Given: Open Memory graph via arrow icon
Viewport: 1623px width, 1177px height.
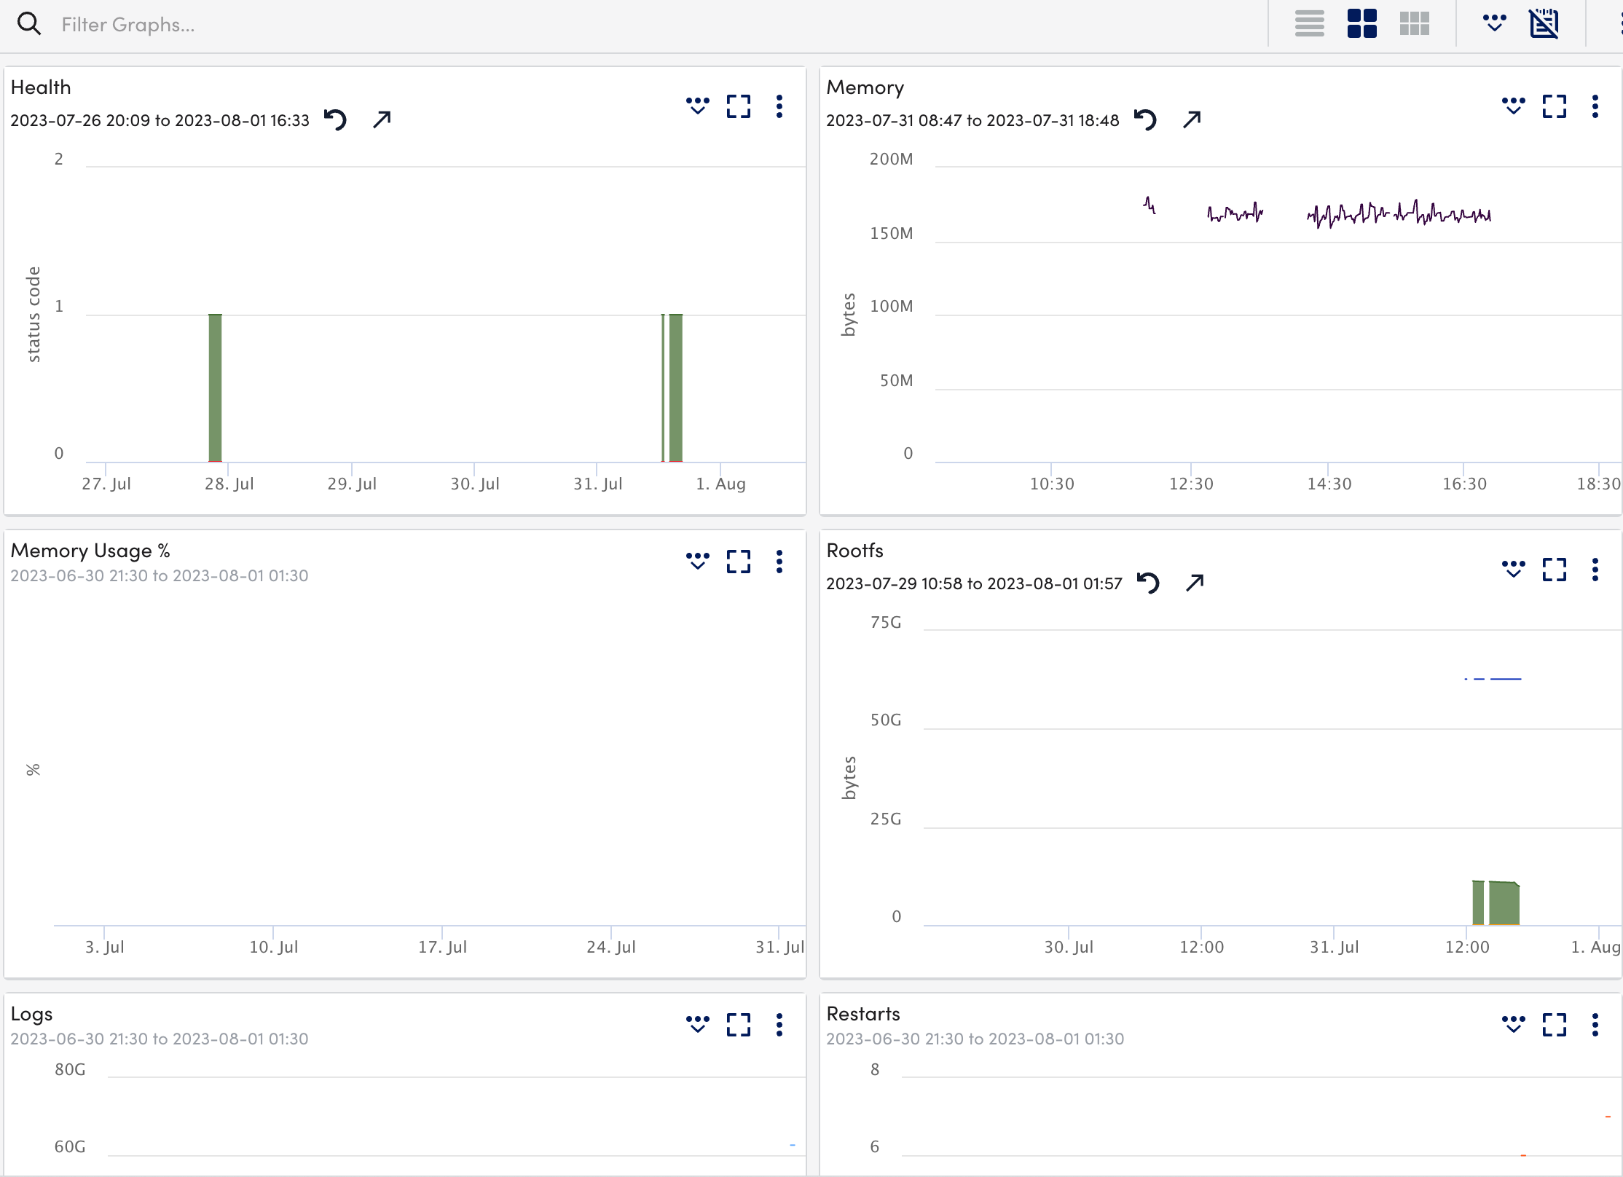Looking at the screenshot, I should (1192, 119).
